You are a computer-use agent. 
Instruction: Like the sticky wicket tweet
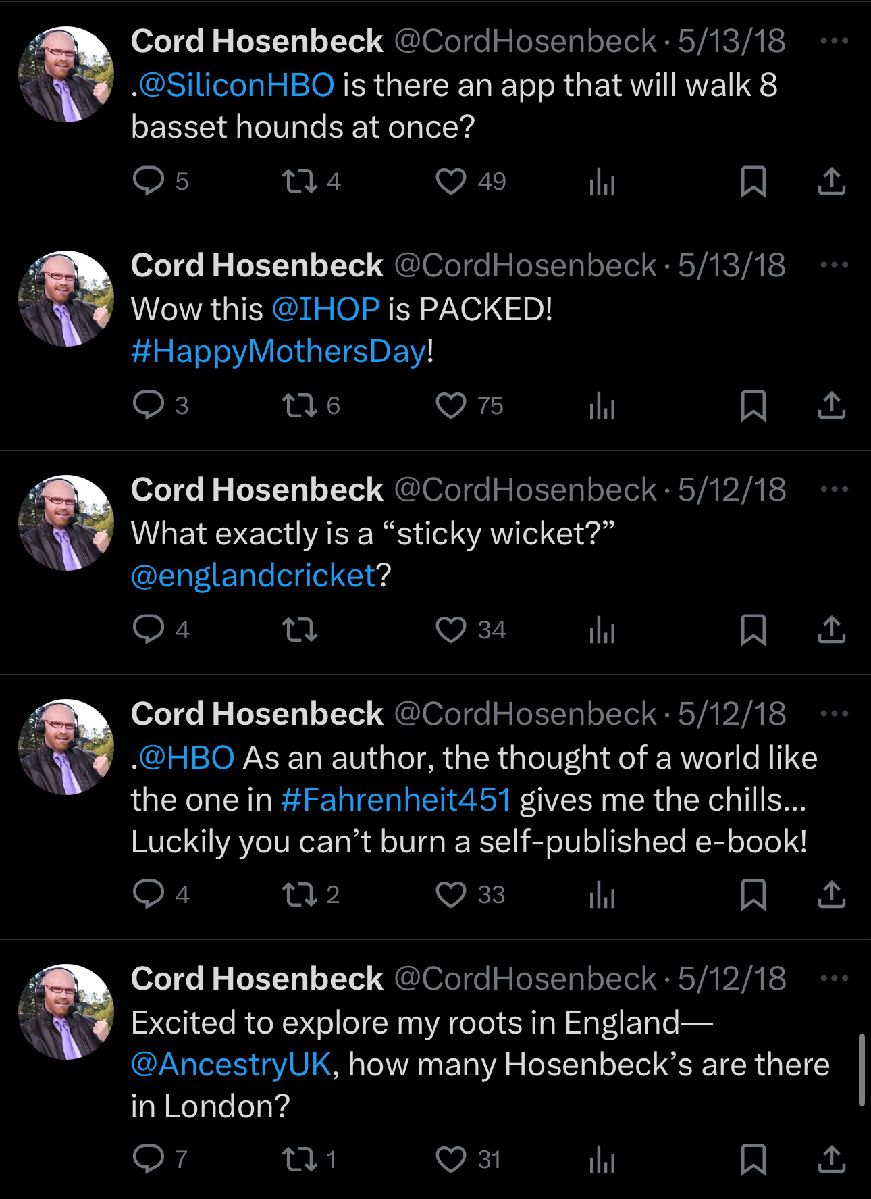pos(451,630)
